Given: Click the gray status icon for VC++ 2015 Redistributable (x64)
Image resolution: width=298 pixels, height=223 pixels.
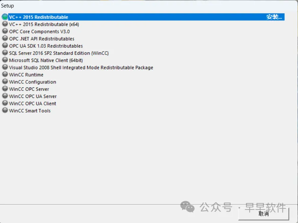Looking at the screenshot, I should pos(5,24).
